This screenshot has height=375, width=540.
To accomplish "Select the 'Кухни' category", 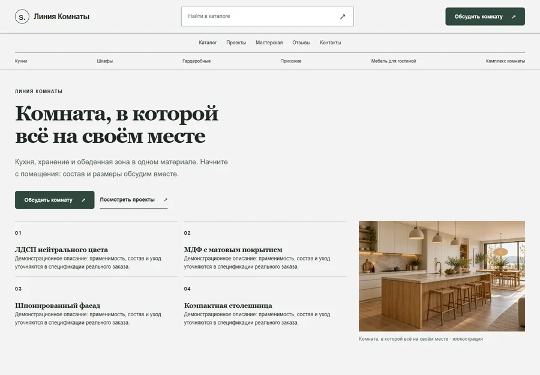I will (x=21, y=61).
